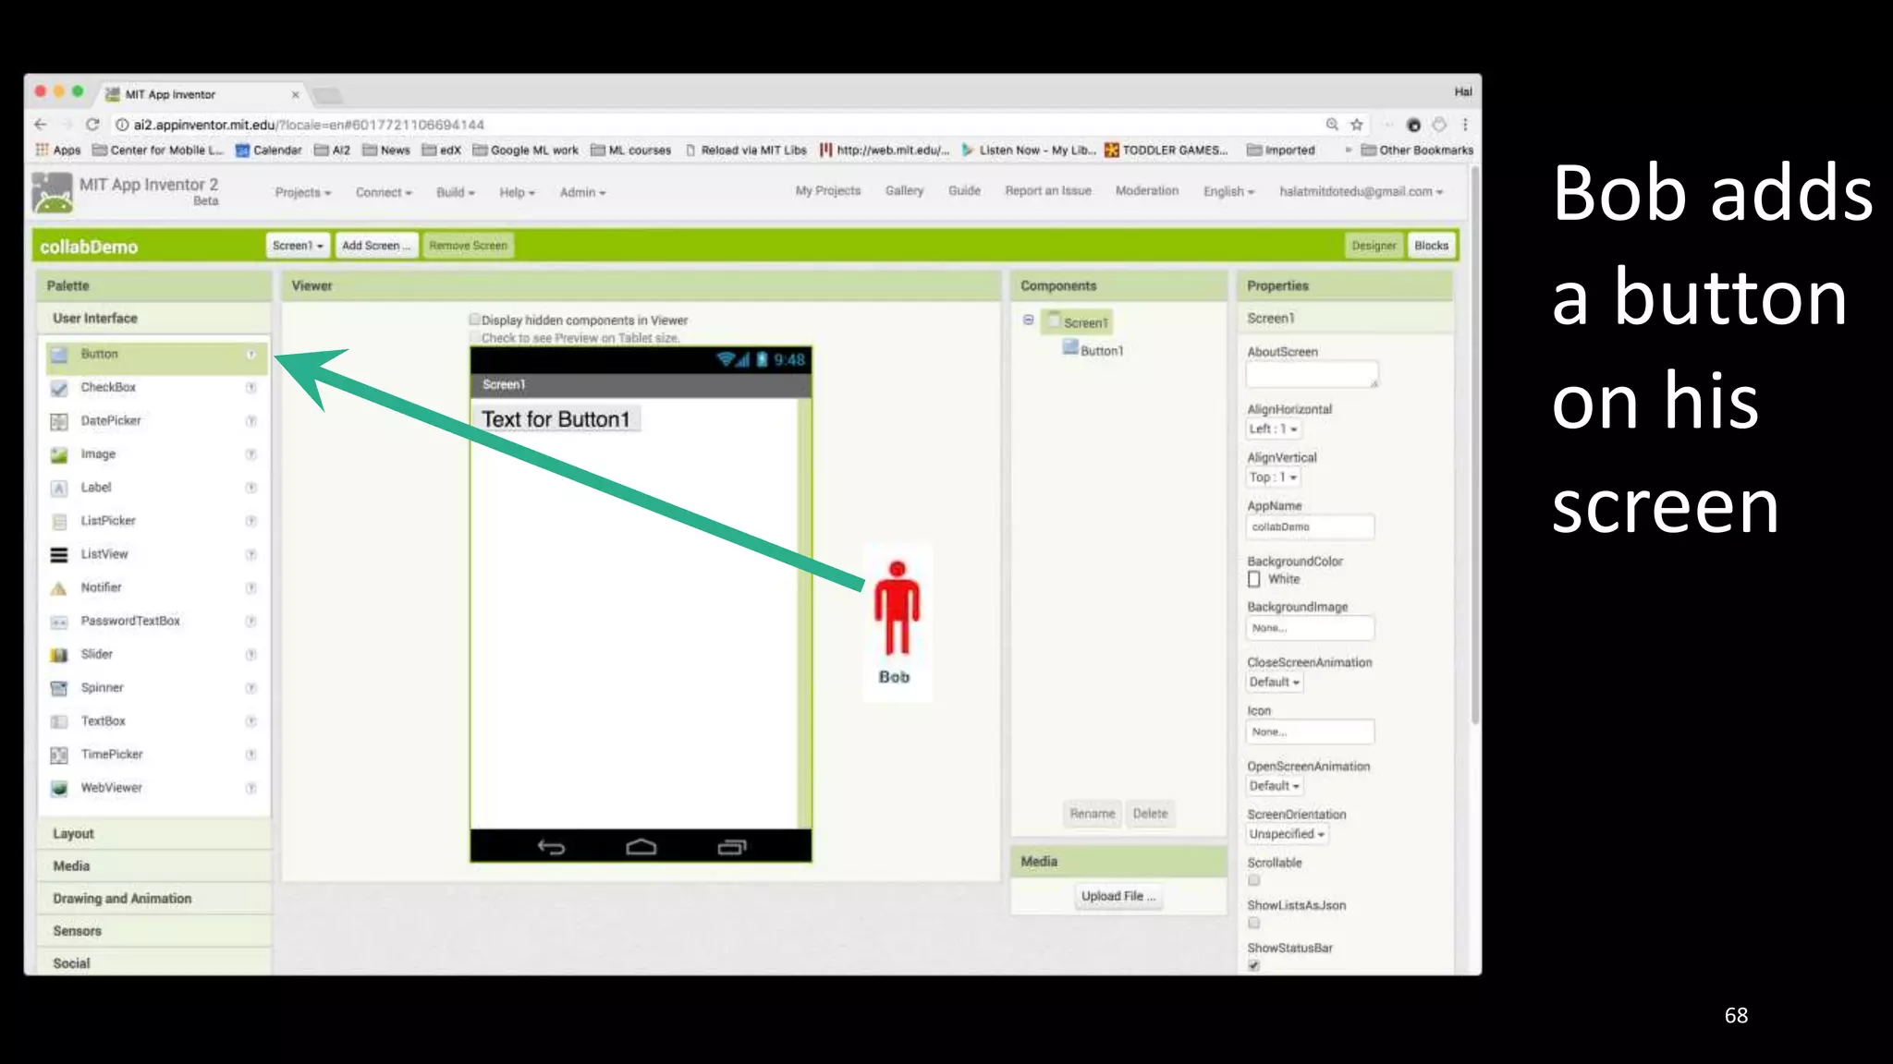Screen dimensions: 1893x1064
Task: Open the Connect menu
Action: tap(384, 192)
